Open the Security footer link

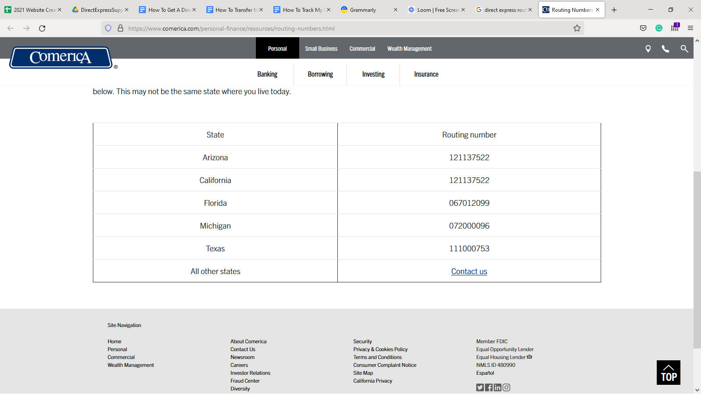(363, 341)
